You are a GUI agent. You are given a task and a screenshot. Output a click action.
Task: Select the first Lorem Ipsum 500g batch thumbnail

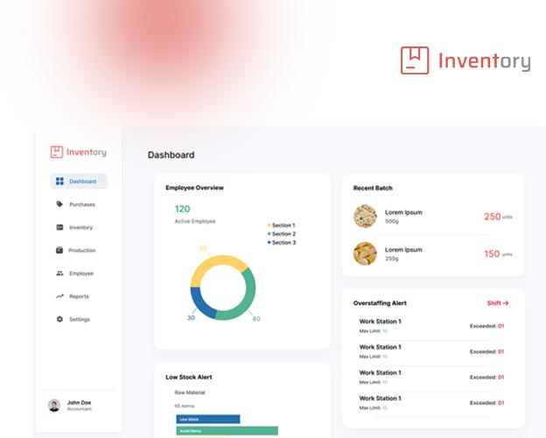365,216
